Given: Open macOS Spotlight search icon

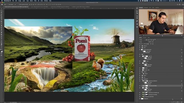Looking at the screenshot, I should [177, 1].
